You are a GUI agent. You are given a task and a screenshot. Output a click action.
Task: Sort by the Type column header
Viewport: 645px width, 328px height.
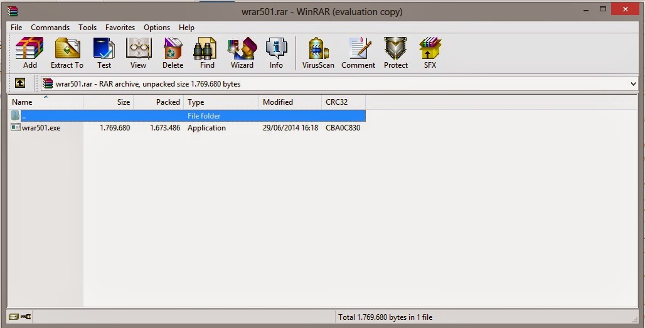coord(221,102)
